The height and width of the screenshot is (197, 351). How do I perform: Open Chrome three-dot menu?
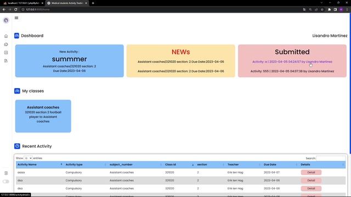[x=347, y=10]
